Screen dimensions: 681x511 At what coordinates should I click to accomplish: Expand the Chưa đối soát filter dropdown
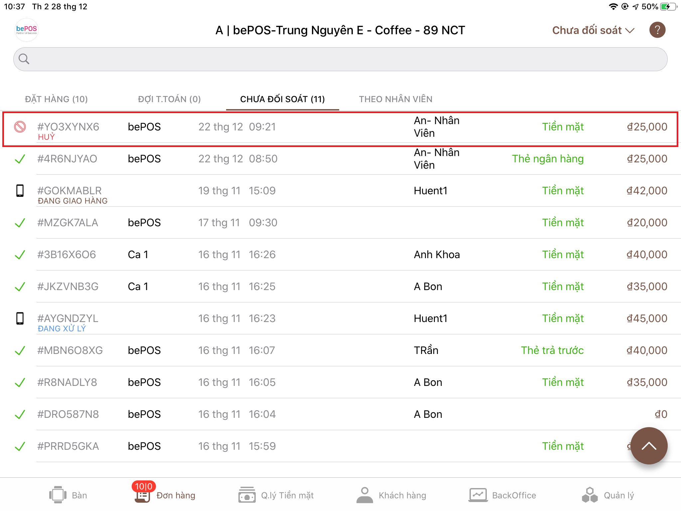pos(593,30)
